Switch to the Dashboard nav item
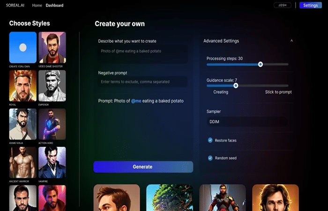328x211 pixels. coord(54,6)
